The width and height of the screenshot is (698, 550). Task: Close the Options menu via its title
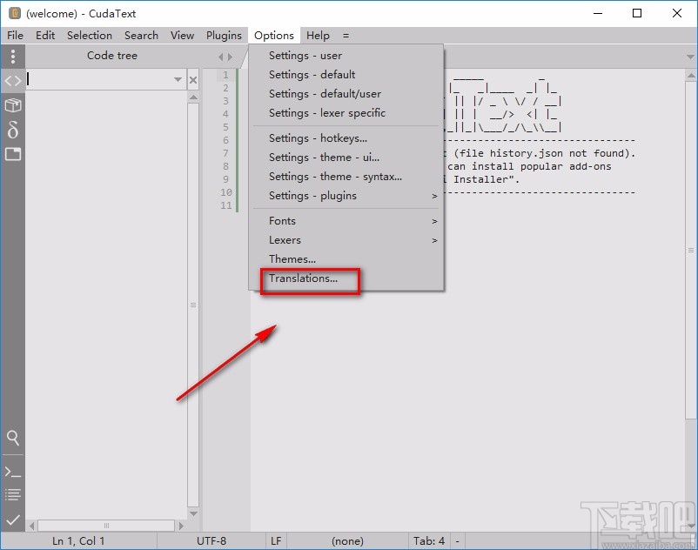pos(274,35)
